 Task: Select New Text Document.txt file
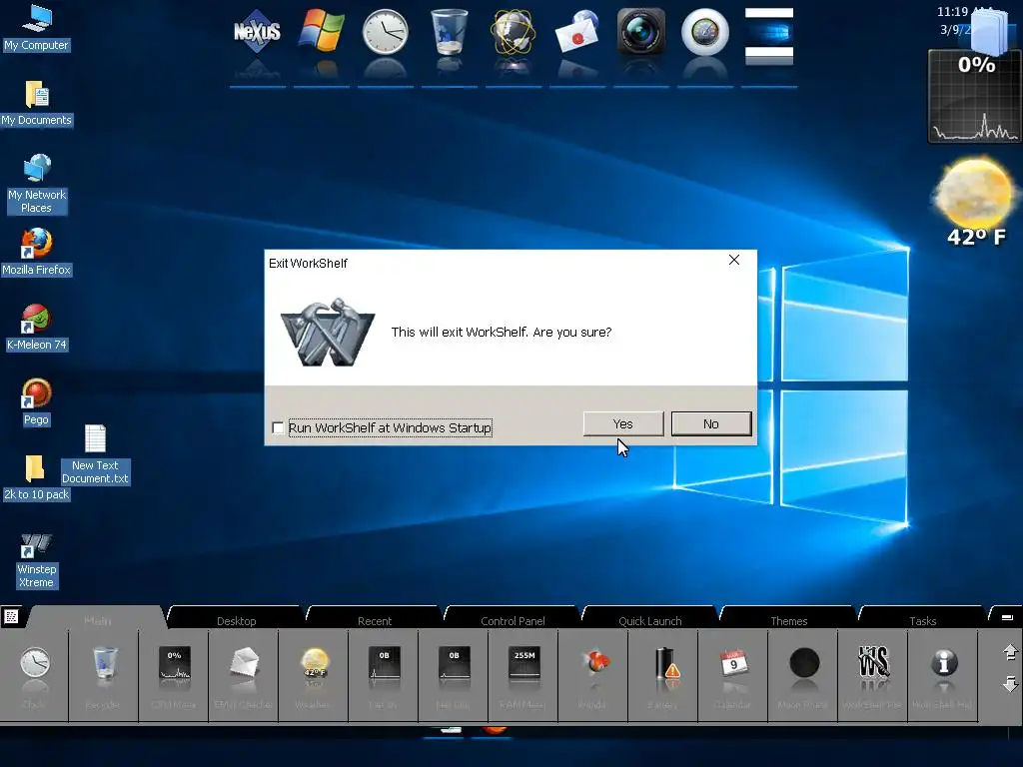coord(95,454)
